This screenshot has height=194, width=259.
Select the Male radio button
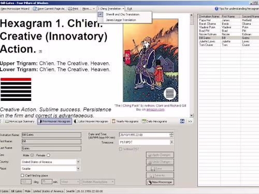pos(32,155)
